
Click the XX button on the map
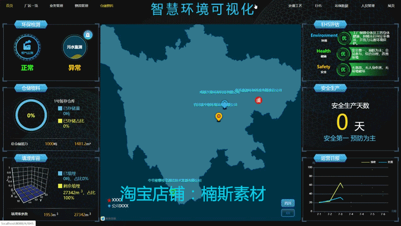(x=288, y=213)
